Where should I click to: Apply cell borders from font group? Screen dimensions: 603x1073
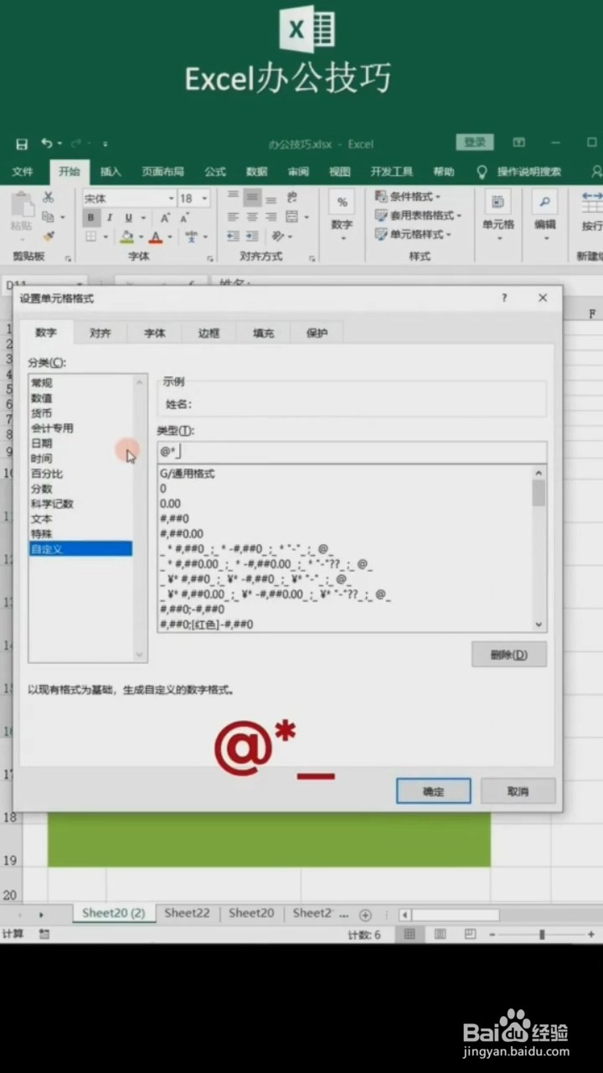pyautogui.click(x=91, y=237)
